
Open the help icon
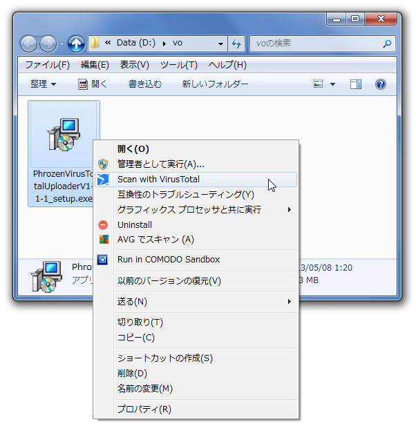(381, 84)
